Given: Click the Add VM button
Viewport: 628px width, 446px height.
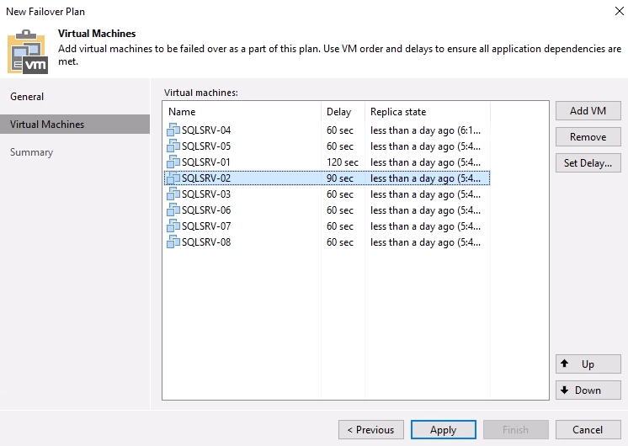Looking at the screenshot, I should point(588,111).
